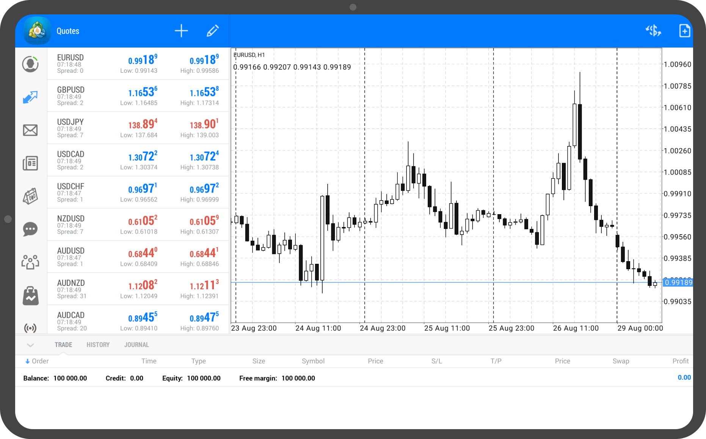Open the news sidebar icon

click(30, 163)
